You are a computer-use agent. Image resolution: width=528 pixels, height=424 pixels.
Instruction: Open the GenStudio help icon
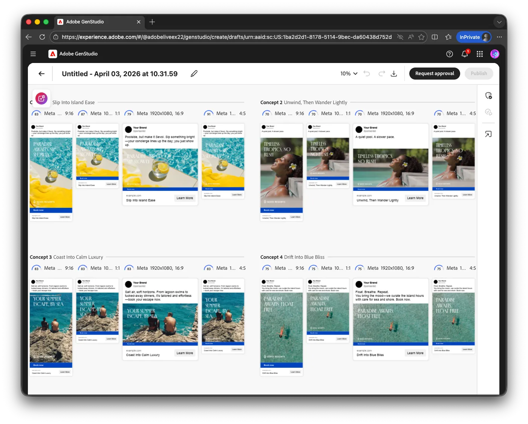point(450,54)
